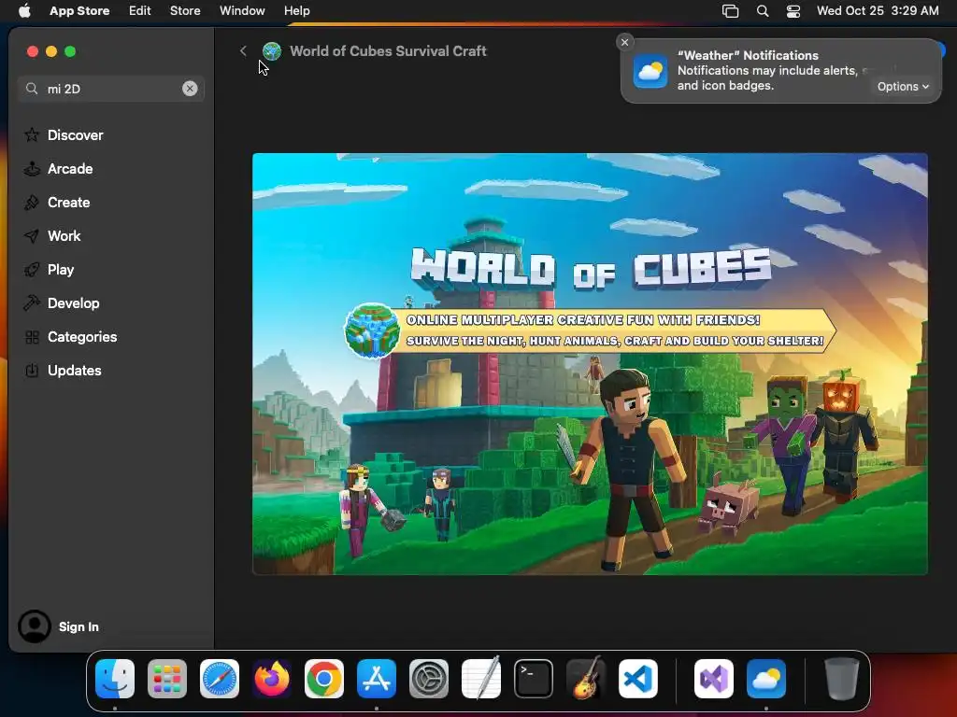Sign In to the App Store
The width and height of the screenshot is (957, 717).
(79, 626)
